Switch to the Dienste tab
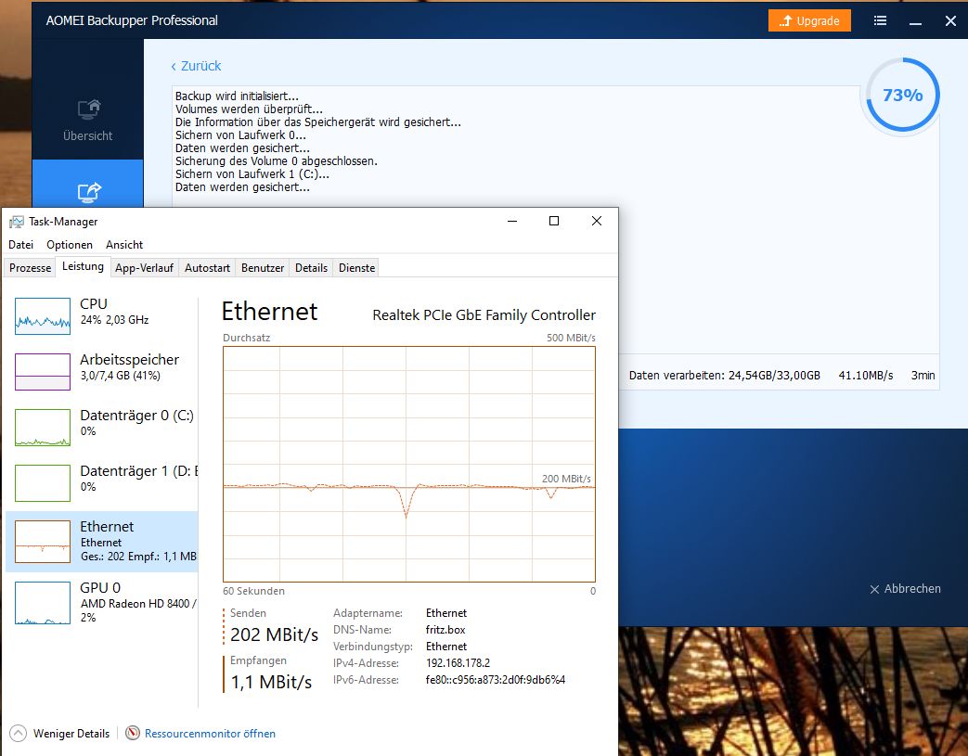Image resolution: width=968 pixels, height=756 pixels. pos(356,268)
